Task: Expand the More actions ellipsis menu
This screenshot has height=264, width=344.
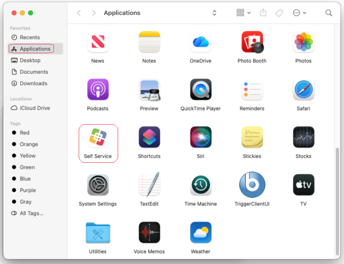Action: tap(299, 13)
